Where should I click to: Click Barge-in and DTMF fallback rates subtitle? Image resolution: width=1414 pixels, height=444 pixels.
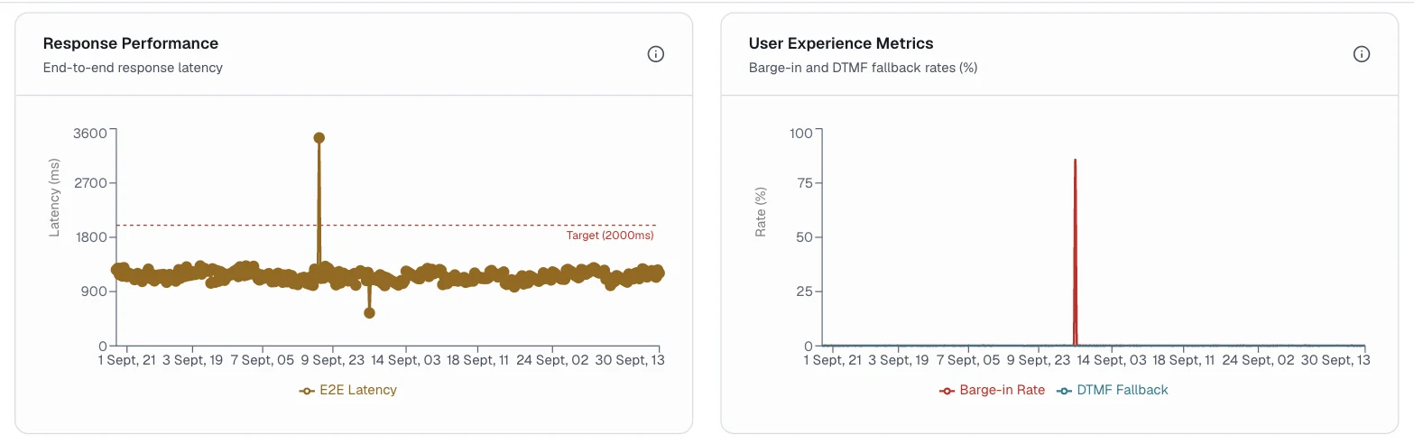(x=863, y=68)
